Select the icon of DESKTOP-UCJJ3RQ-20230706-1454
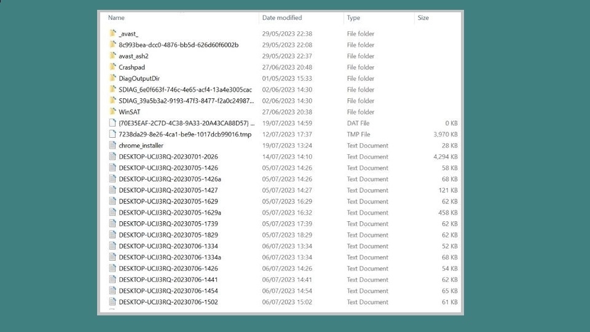Viewport: 590px width, 332px height. 112,291
